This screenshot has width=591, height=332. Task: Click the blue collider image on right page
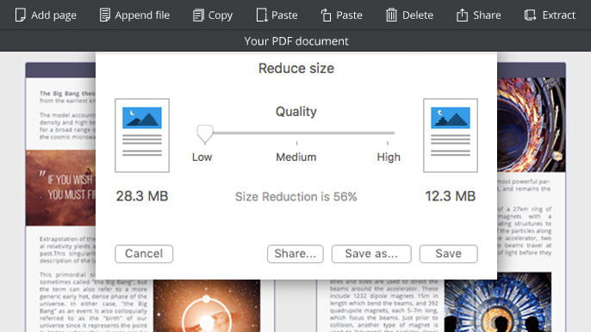498,302
